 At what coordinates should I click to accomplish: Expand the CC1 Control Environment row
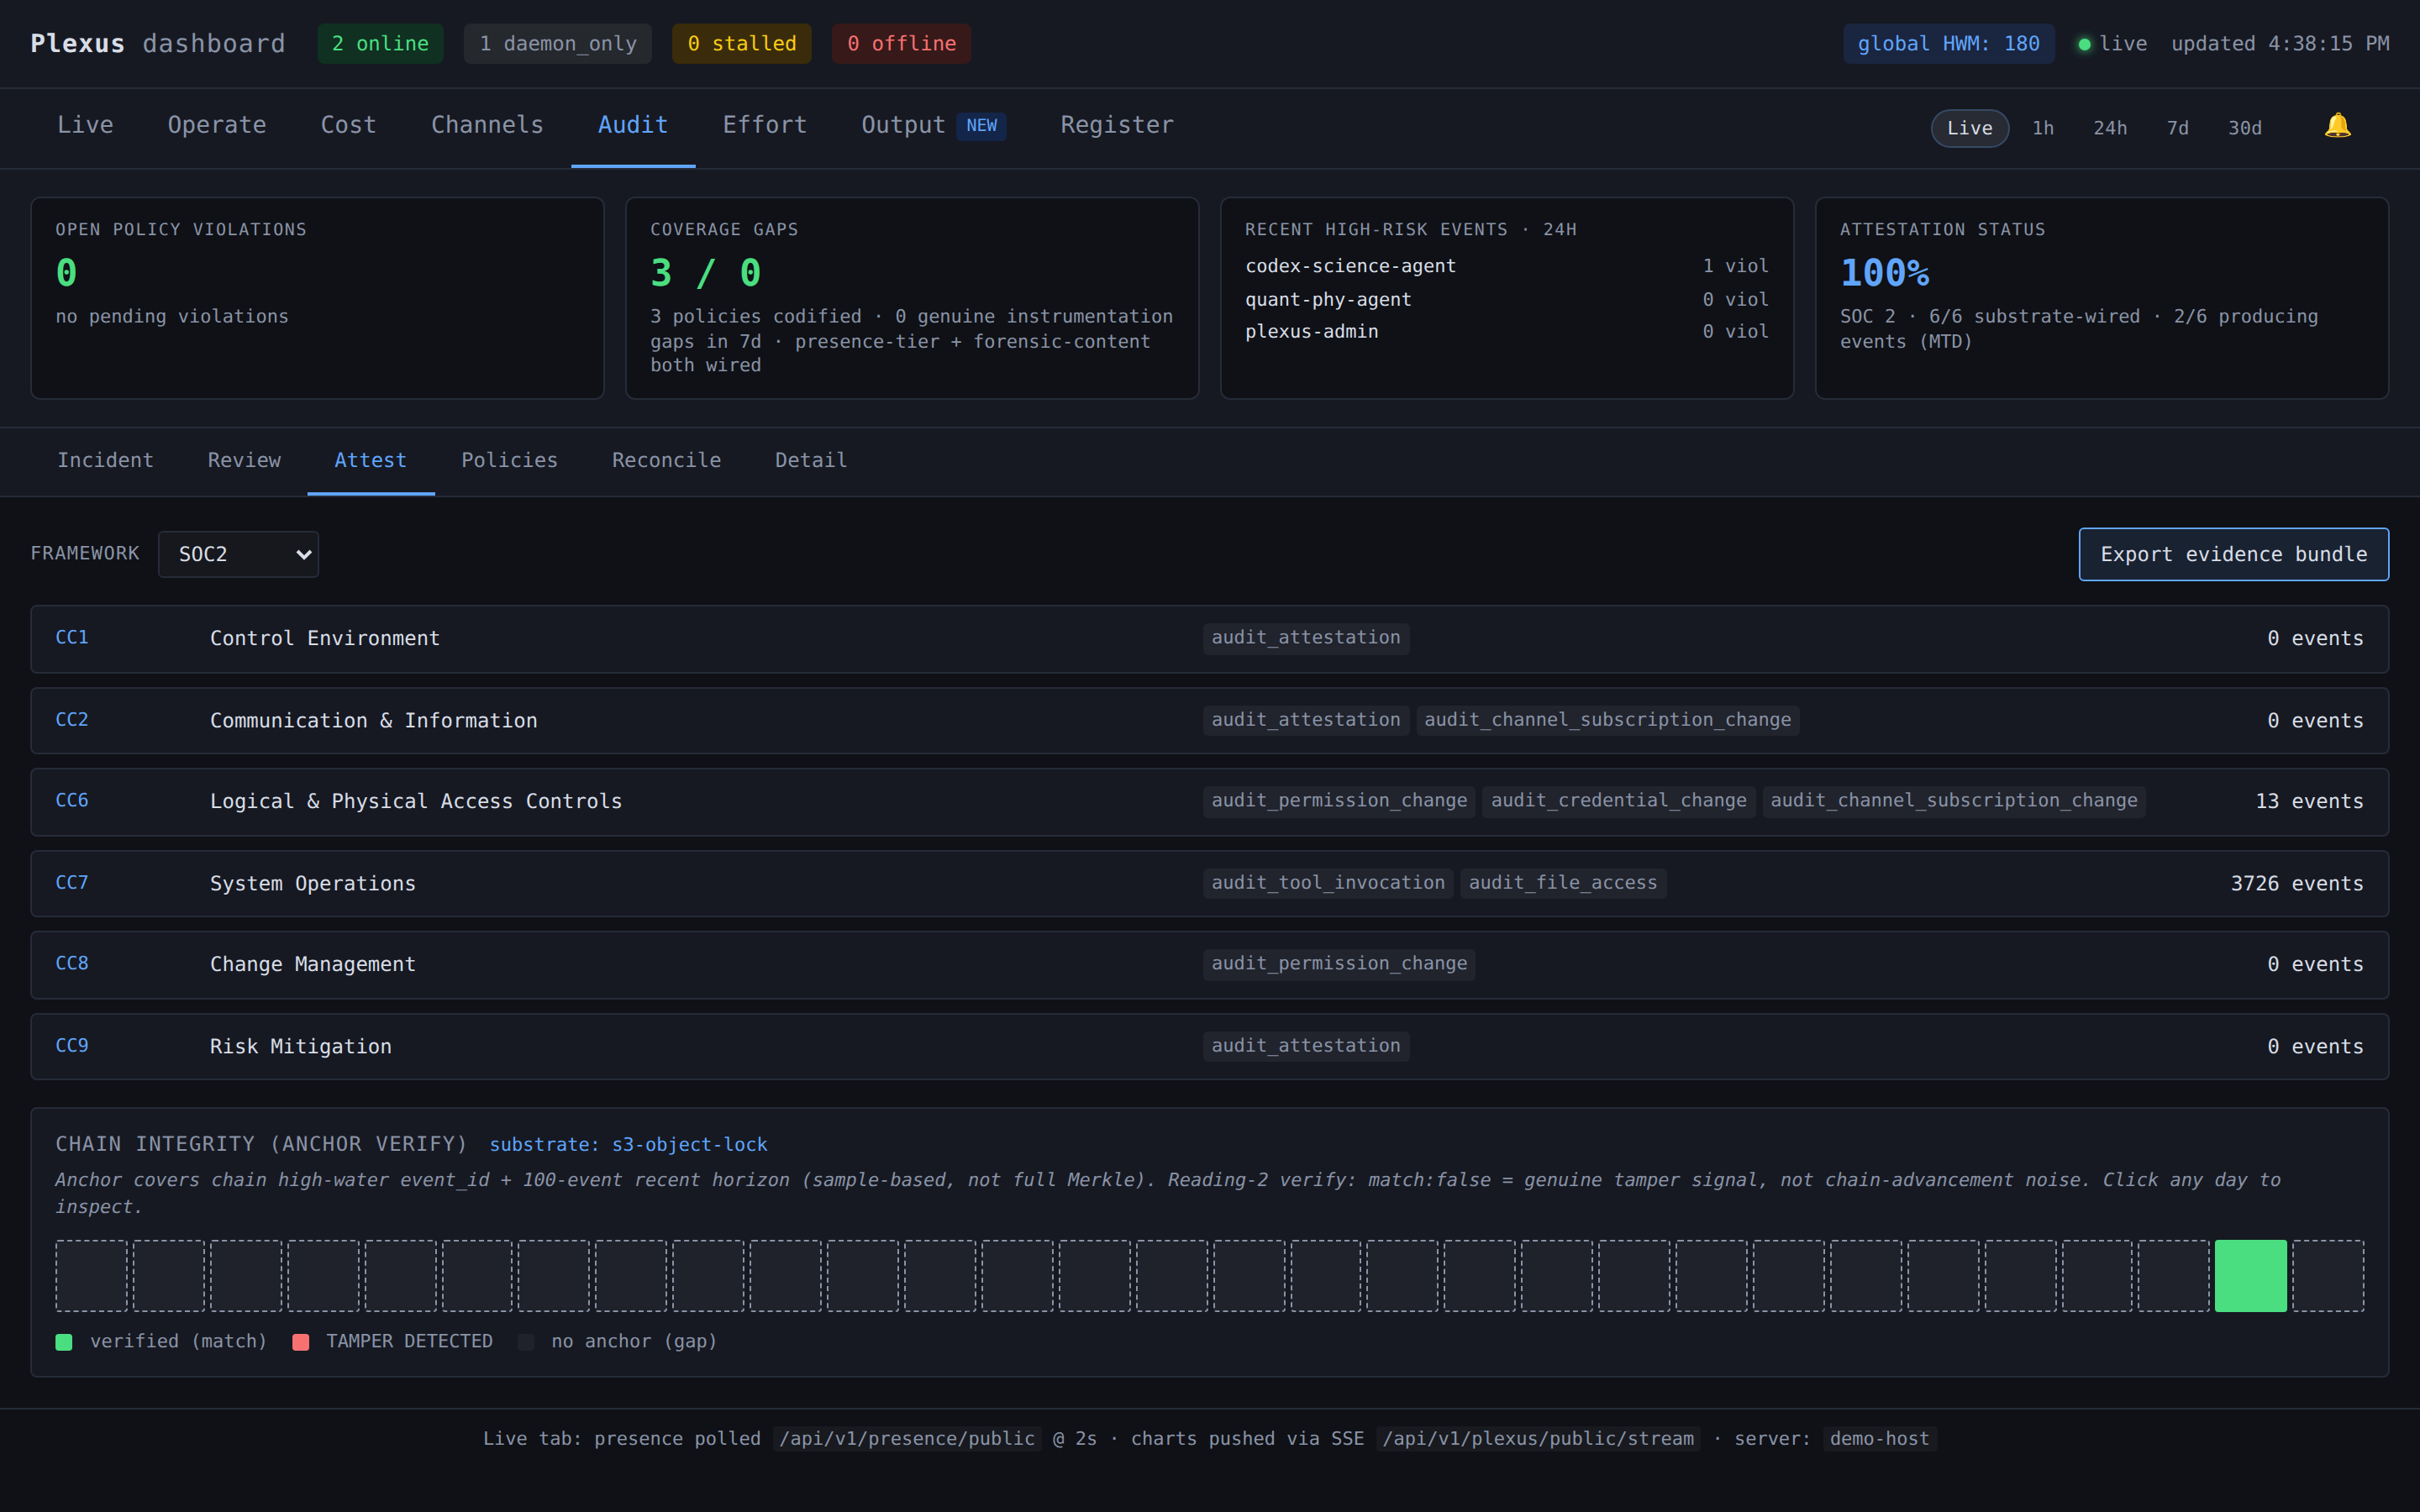1209,639
